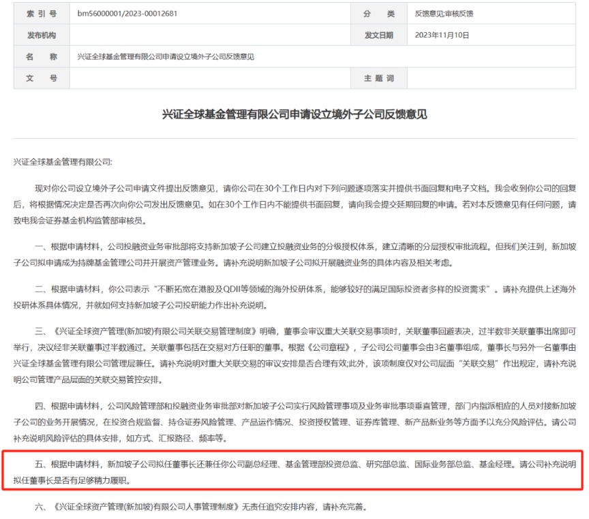Click the intro paragraph starting 现对你公司设立境外子公司

(294, 204)
